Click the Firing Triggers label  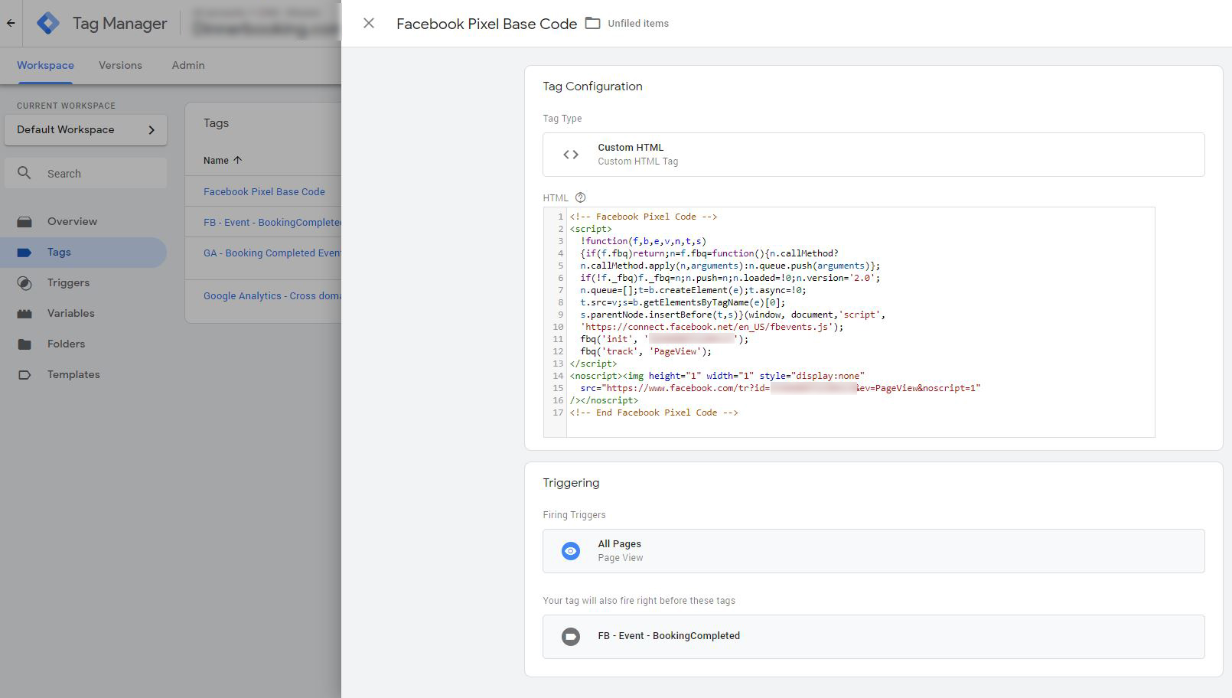pyautogui.click(x=574, y=515)
